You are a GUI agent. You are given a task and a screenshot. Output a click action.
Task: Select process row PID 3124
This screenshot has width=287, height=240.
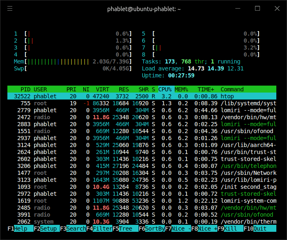(142, 145)
